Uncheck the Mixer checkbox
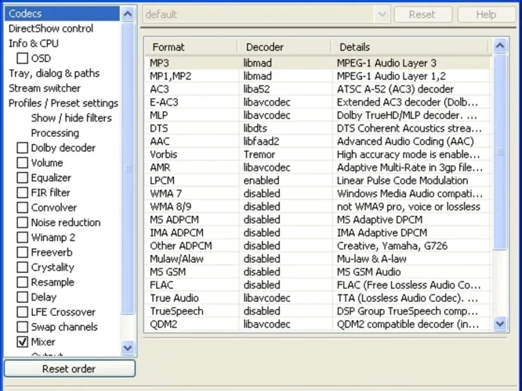522x391 pixels. coord(22,341)
